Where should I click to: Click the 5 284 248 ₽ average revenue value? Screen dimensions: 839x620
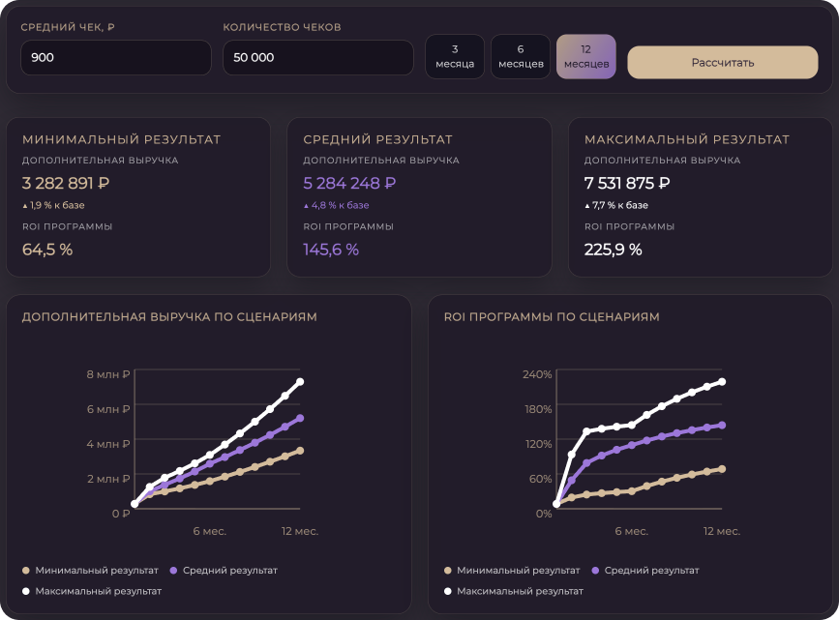click(x=349, y=183)
